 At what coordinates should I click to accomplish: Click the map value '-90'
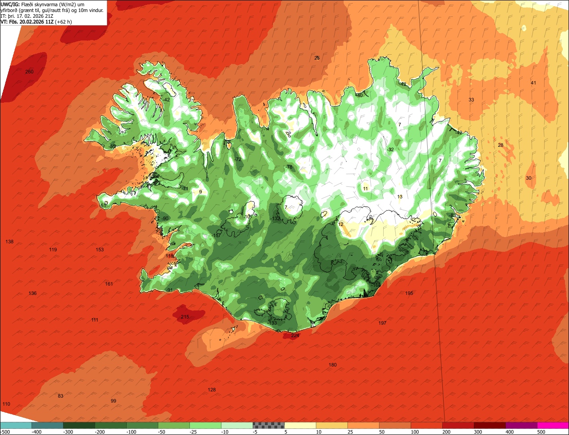[165, 218]
